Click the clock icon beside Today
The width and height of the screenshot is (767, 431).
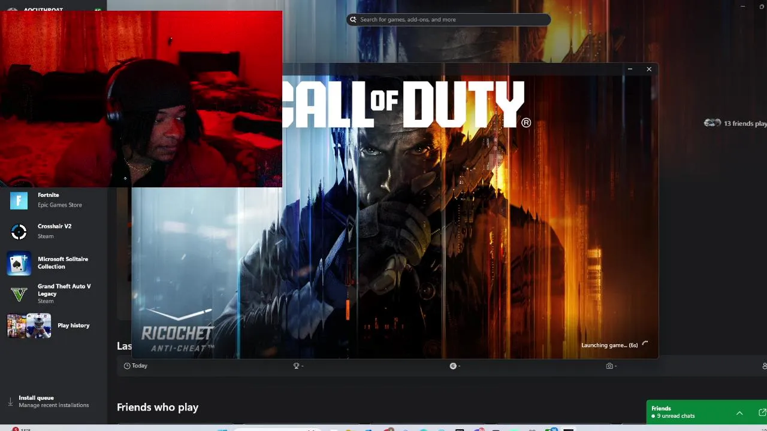pos(127,366)
